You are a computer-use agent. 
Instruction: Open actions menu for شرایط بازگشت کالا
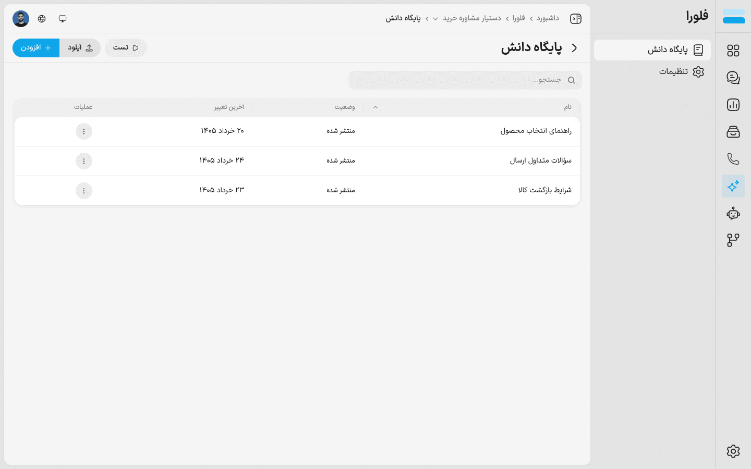[84, 191]
